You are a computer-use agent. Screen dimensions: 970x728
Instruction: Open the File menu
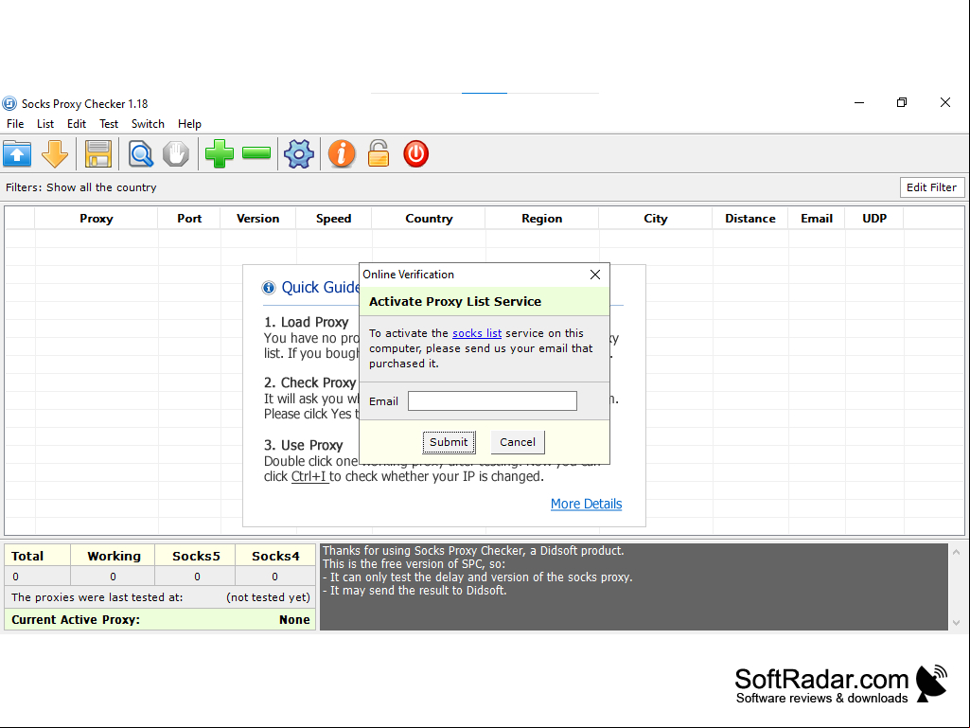click(15, 124)
